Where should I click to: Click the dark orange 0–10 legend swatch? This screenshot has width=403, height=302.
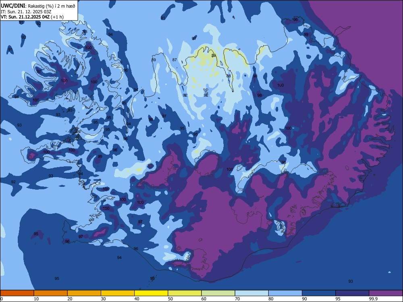(17, 293)
